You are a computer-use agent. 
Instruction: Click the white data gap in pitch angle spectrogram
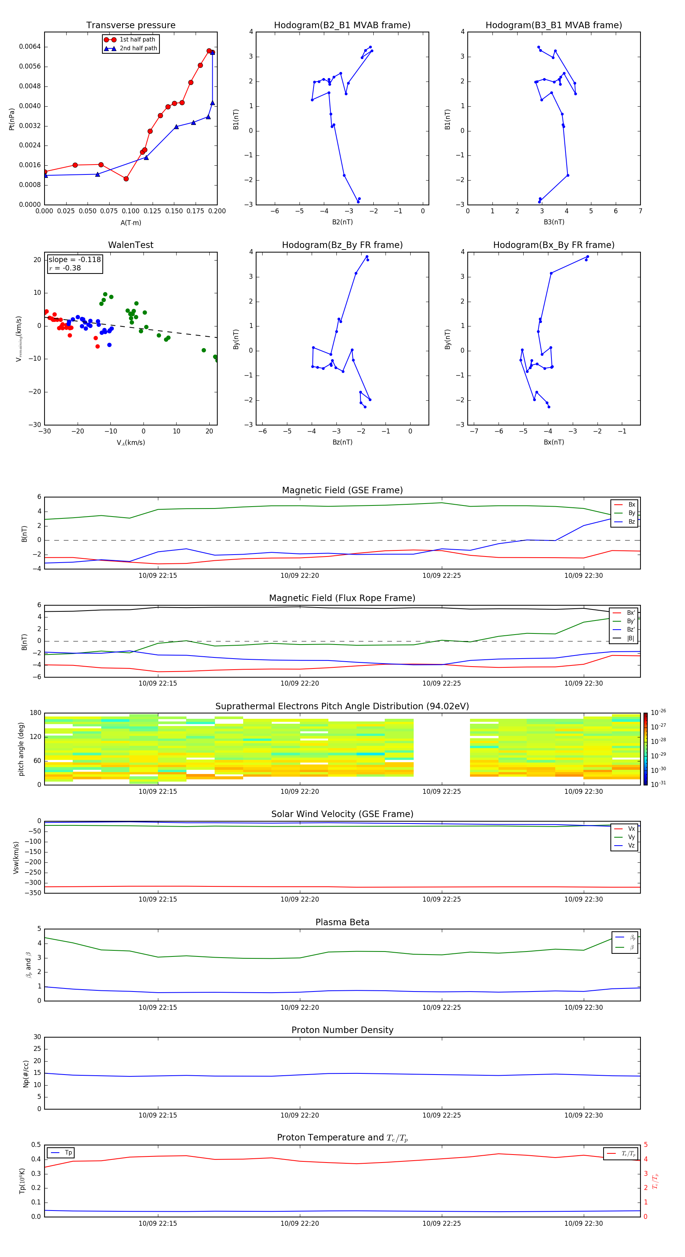point(441,749)
